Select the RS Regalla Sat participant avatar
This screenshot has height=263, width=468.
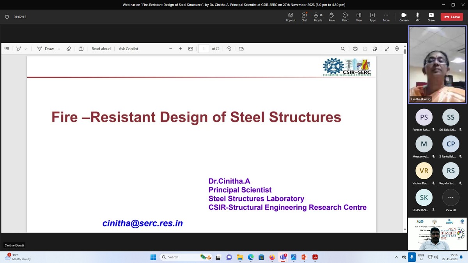point(450,170)
